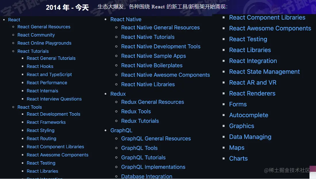Open the top-level Redux link
Screen dimensions: 316x179
[118, 94]
